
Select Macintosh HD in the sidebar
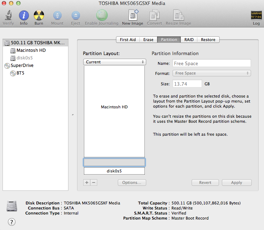(31, 50)
